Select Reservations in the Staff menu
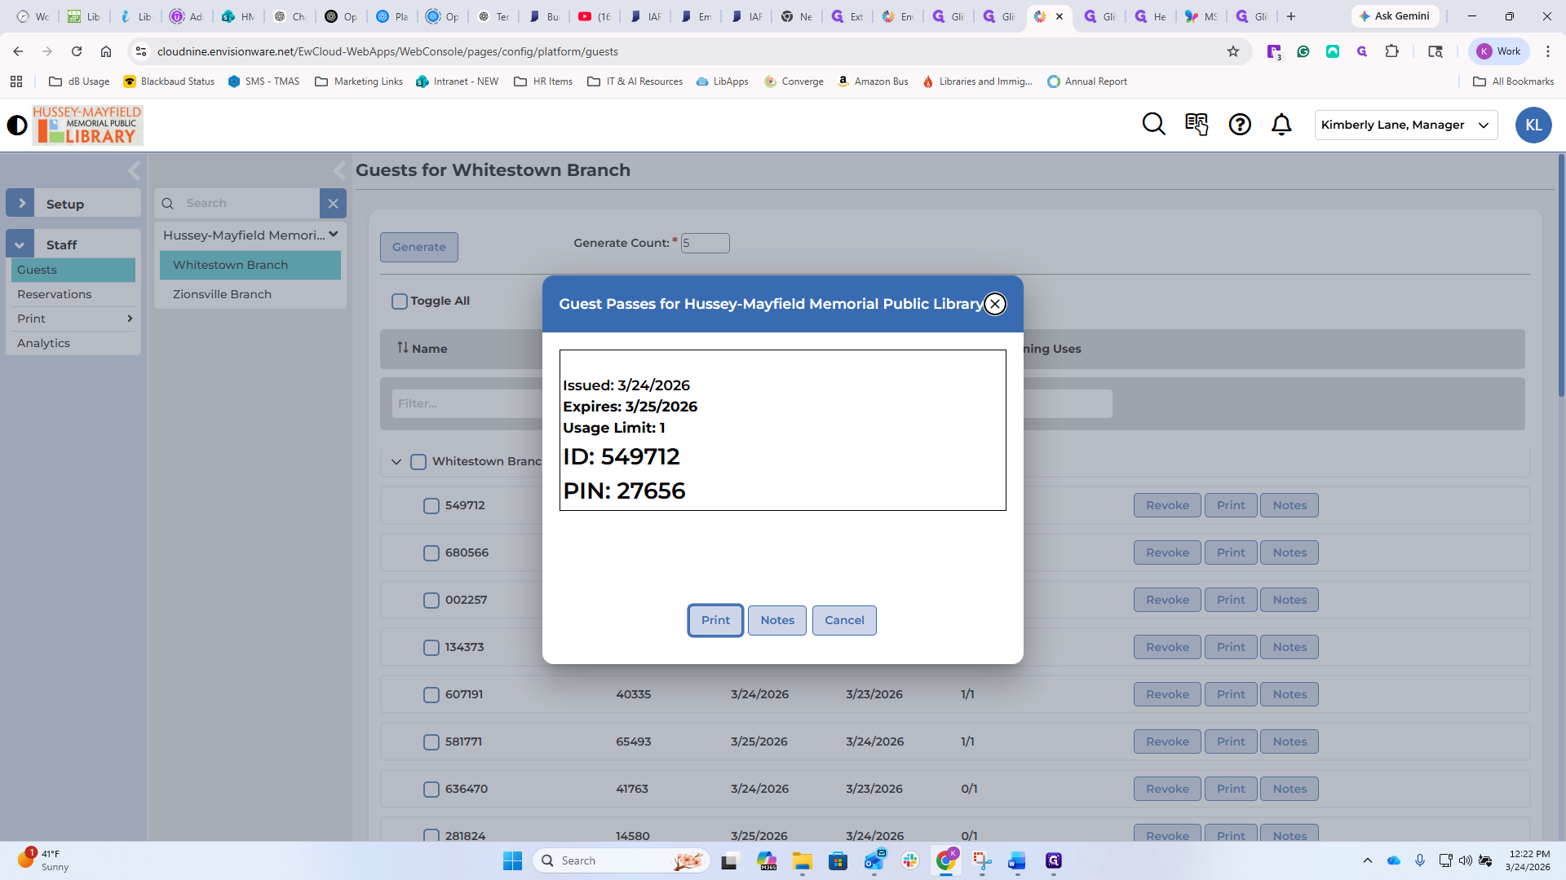This screenshot has width=1566, height=880. (x=55, y=294)
